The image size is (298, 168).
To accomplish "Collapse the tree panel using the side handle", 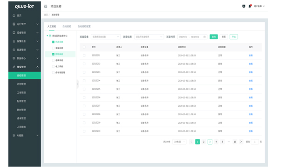I will (x=78, y=84).
